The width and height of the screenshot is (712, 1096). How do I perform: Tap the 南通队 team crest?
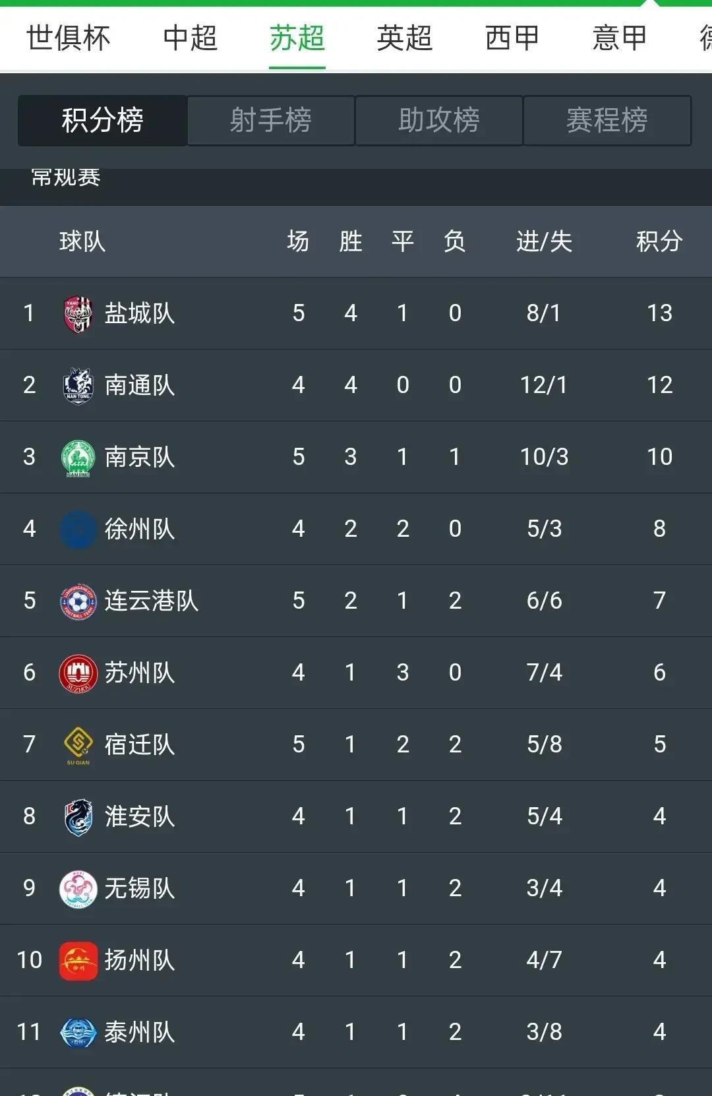tap(78, 386)
